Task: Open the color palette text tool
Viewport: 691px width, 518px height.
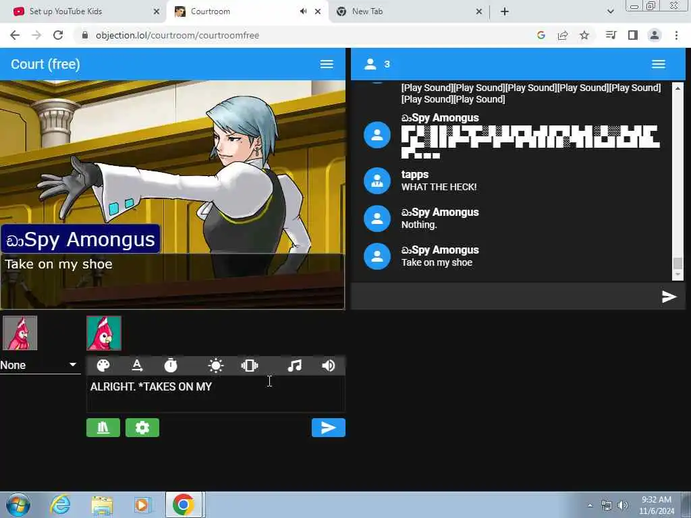Action: (103, 366)
